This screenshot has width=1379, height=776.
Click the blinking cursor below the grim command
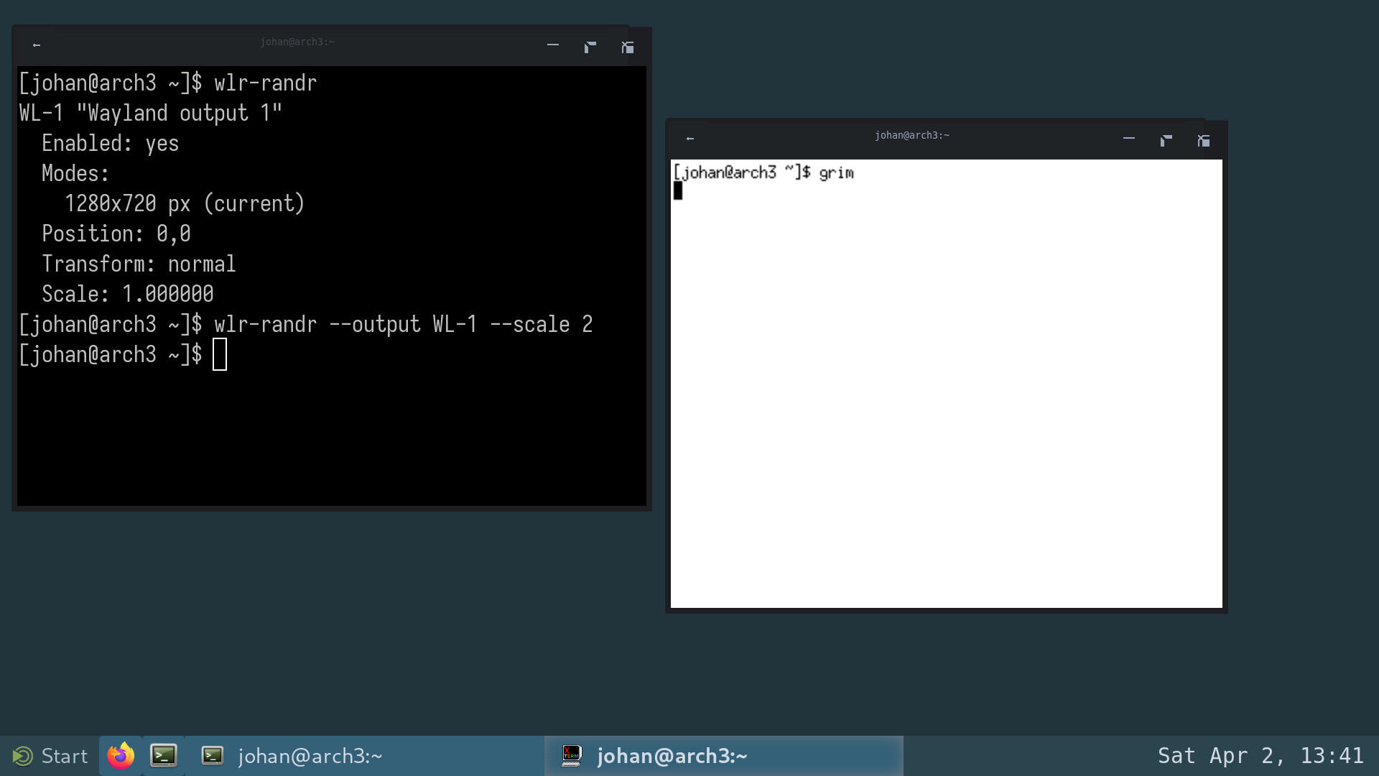point(679,190)
